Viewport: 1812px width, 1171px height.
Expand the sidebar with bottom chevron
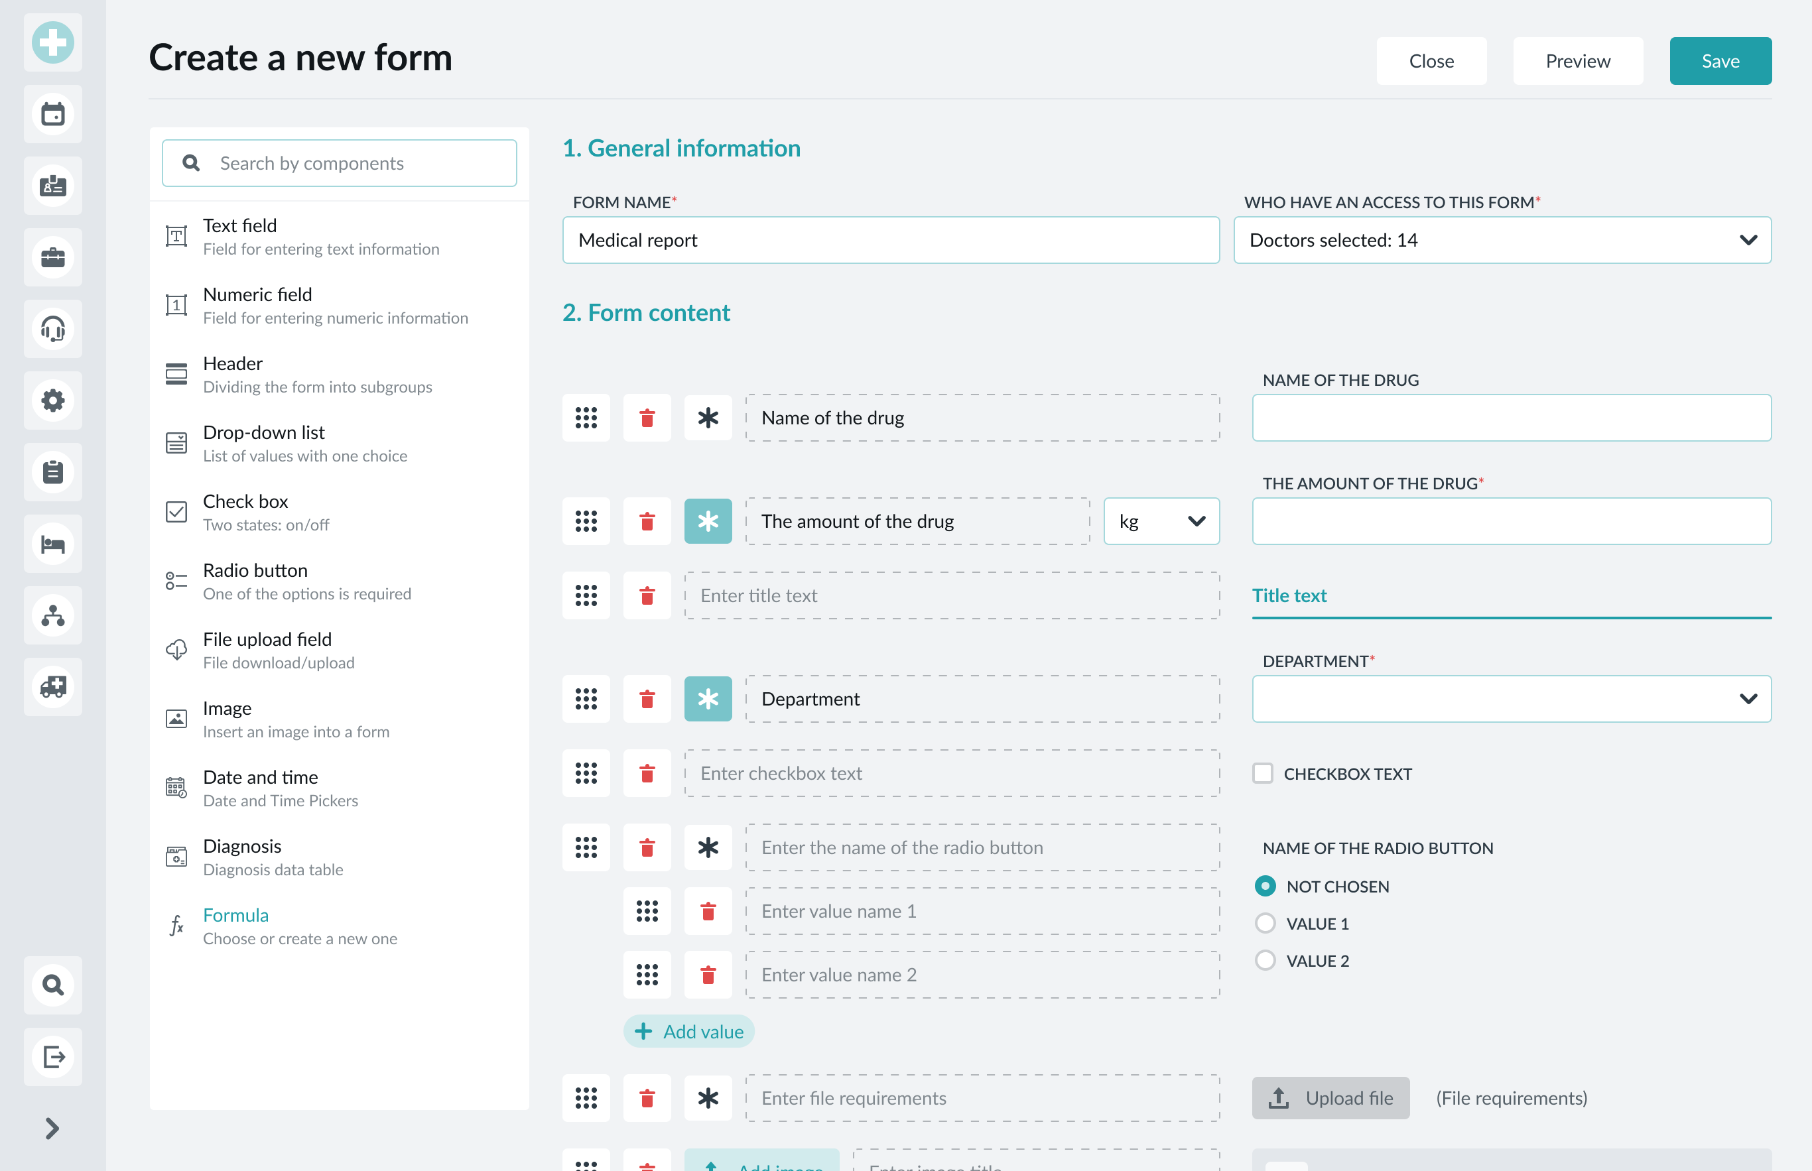point(51,1128)
